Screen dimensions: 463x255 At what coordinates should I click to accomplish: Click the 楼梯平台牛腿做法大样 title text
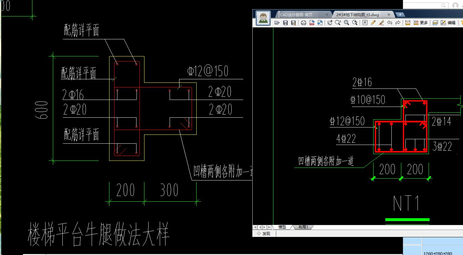[99, 234]
